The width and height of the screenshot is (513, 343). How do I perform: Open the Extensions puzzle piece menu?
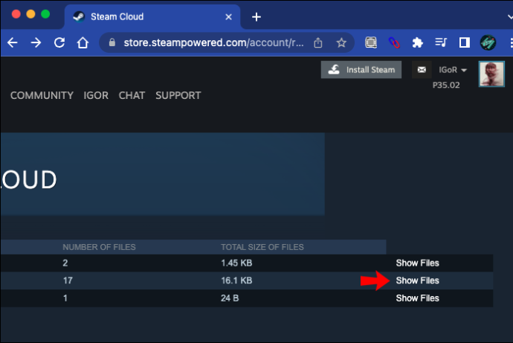click(418, 42)
